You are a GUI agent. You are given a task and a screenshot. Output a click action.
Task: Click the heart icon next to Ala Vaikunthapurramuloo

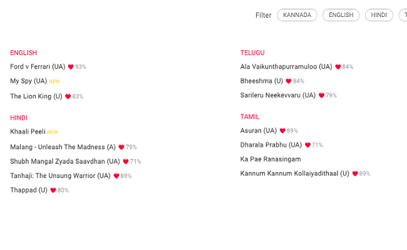337,67
